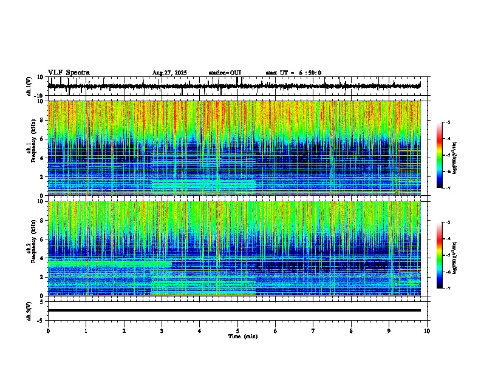This screenshot has height=371, width=481.
Task: Click the "start UT = 6:50:0" label
Action: 293,73
